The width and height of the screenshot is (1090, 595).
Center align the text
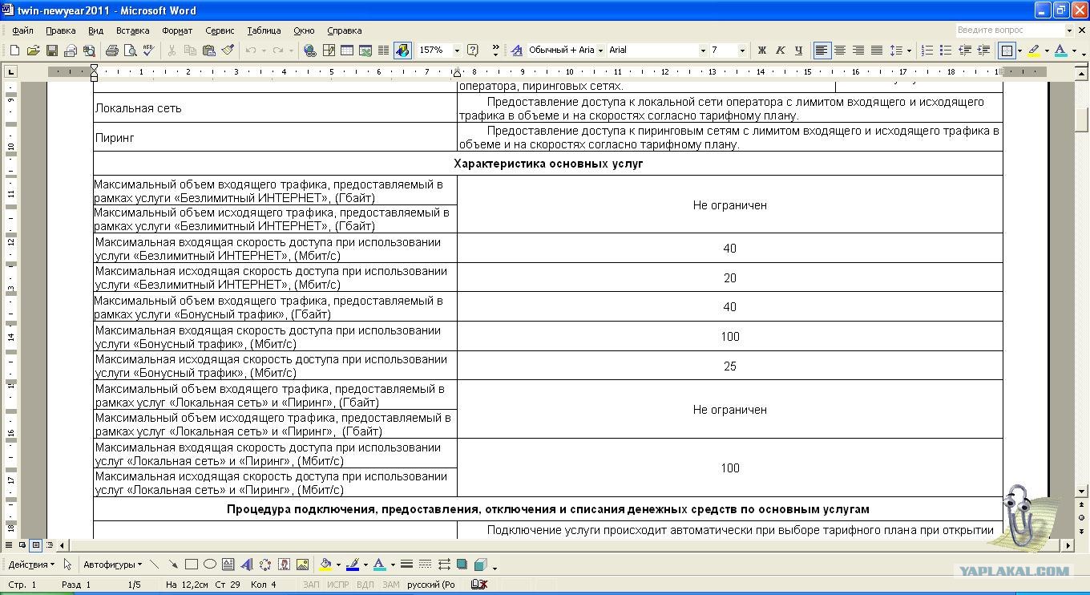[840, 51]
